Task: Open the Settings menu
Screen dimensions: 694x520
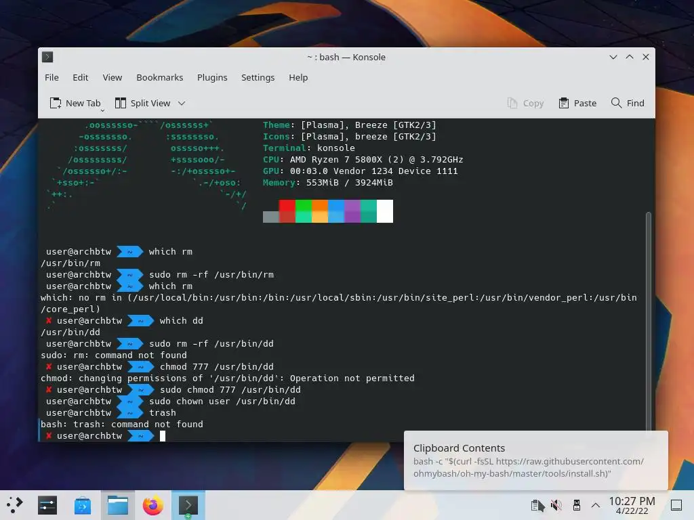Action: (258, 77)
